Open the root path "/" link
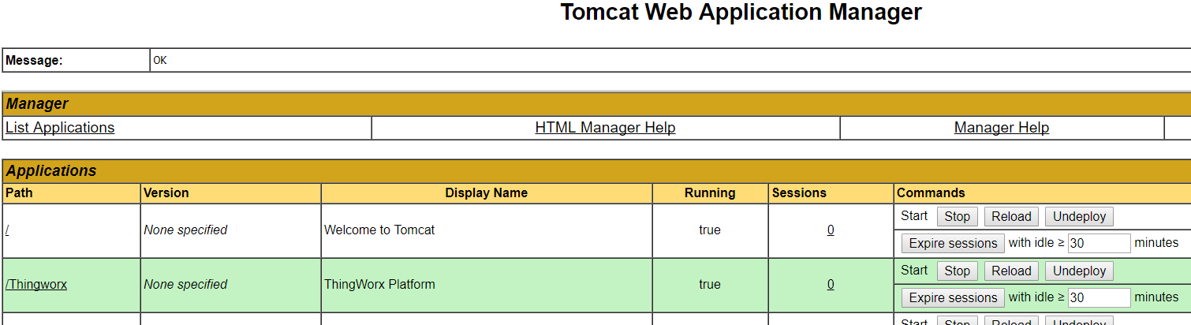This screenshot has height=325, width=1191. (x=7, y=230)
